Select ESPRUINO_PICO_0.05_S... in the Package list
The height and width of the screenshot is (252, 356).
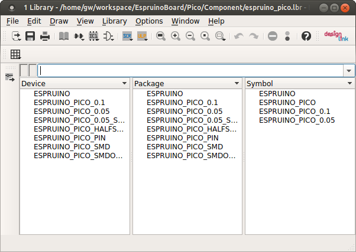pos(192,120)
